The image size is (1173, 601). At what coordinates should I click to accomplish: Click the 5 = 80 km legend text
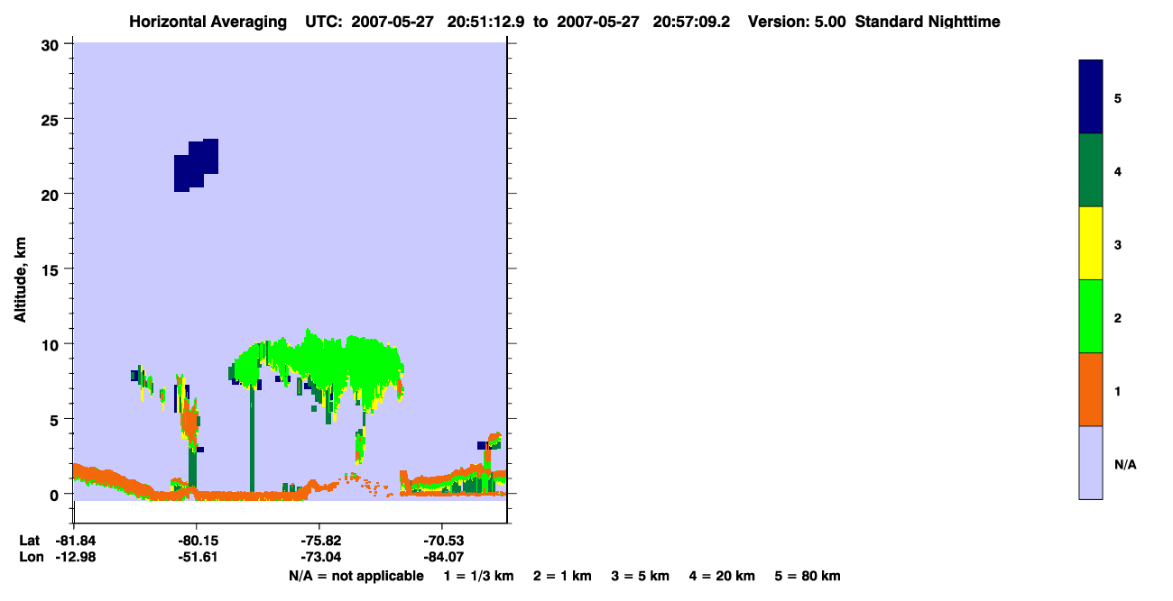pyautogui.click(x=808, y=576)
